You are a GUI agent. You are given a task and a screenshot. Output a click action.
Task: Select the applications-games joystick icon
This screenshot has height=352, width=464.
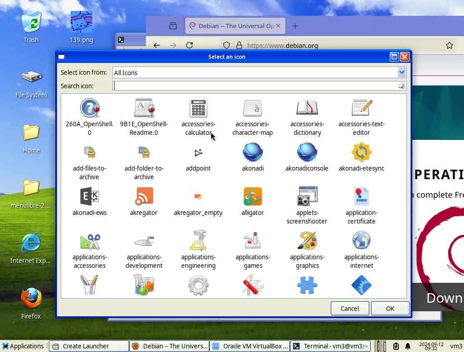coord(252,240)
